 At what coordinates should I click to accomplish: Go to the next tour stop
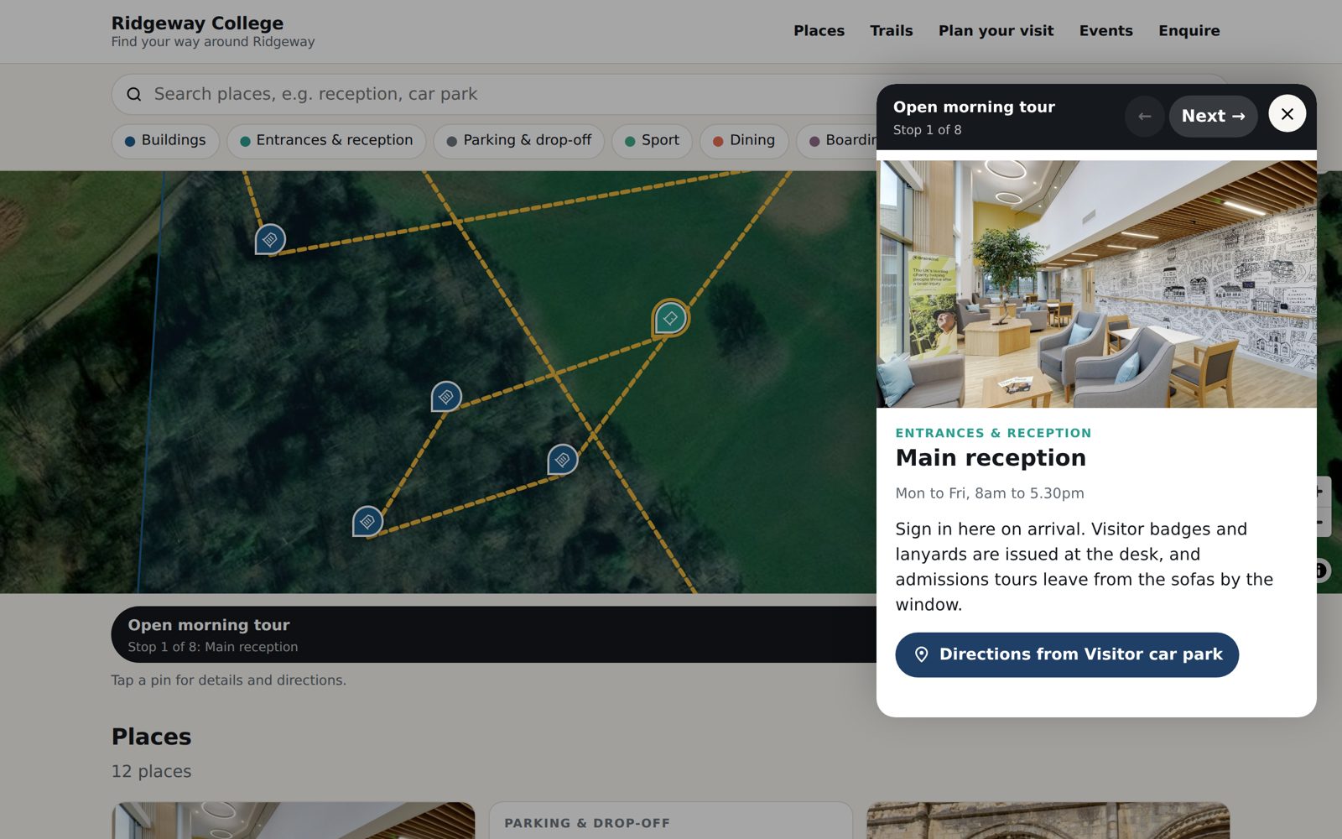point(1213,116)
